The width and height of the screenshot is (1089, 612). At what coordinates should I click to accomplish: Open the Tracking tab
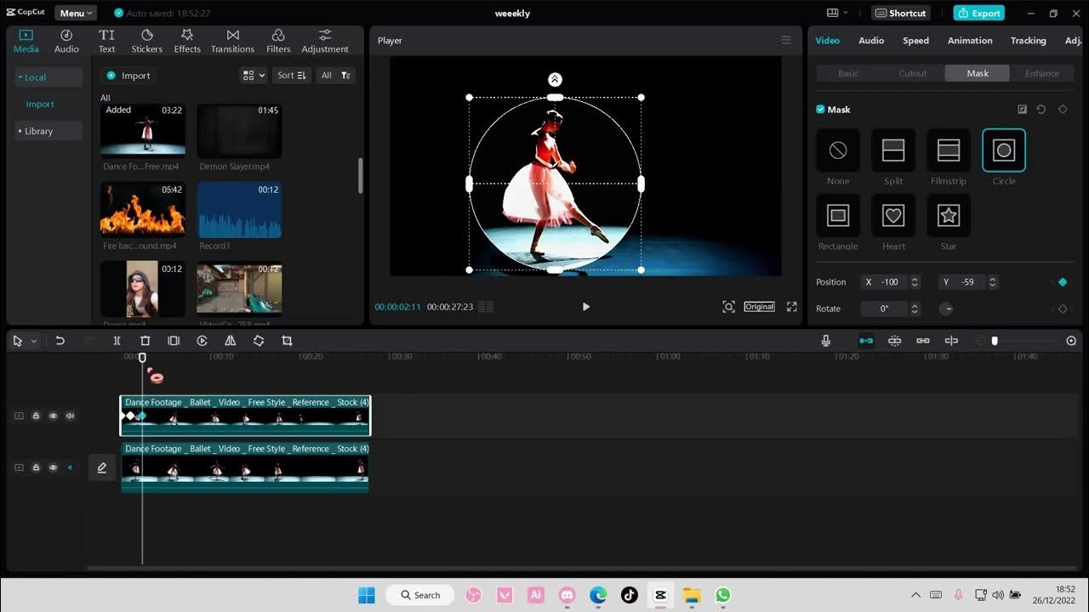tap(1028, 41)
